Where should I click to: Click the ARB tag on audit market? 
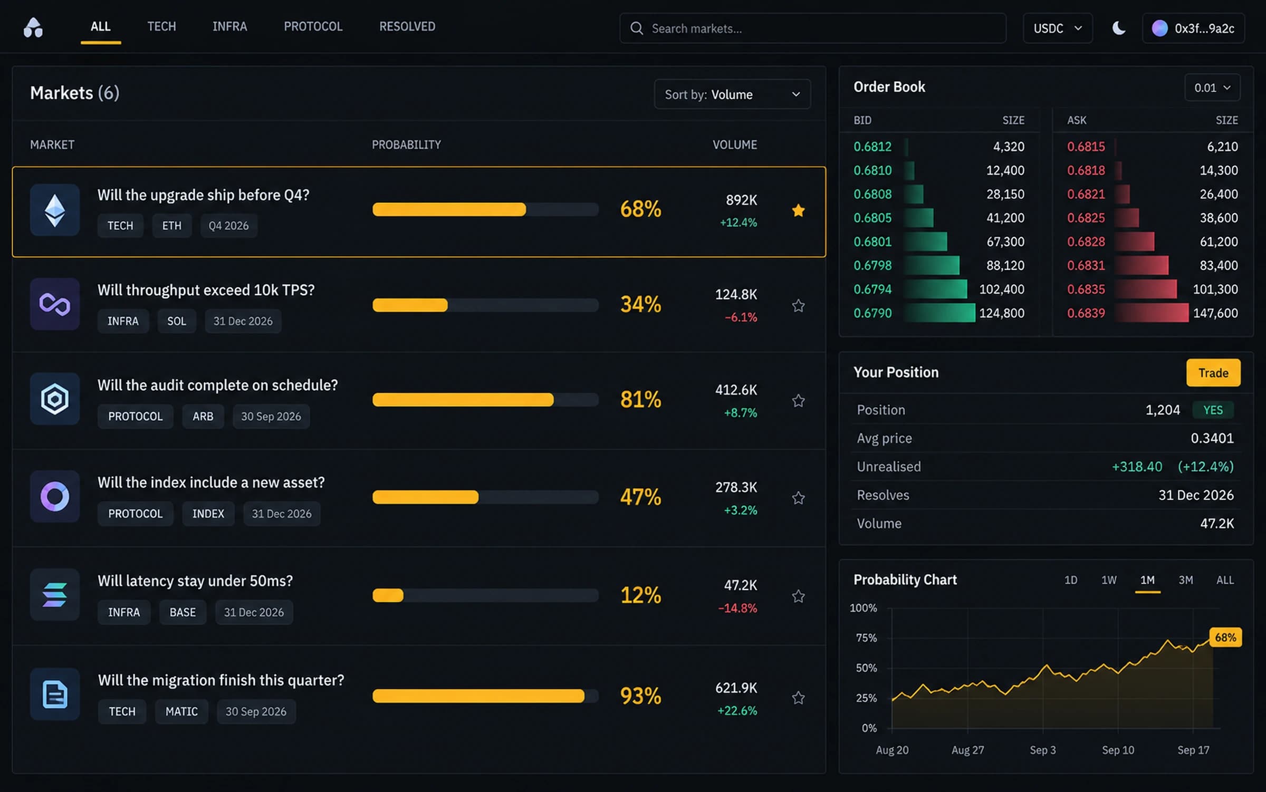(203, 417)
